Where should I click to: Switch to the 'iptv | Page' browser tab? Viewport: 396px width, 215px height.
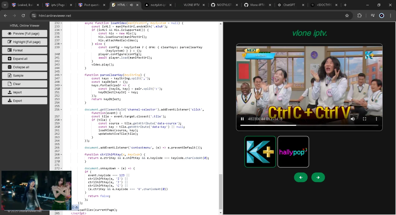pyautogui.click(x=58, y=5)
